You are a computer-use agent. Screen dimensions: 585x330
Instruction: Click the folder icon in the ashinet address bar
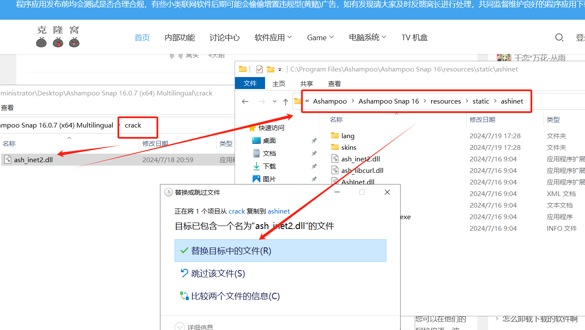coord(297,101)
